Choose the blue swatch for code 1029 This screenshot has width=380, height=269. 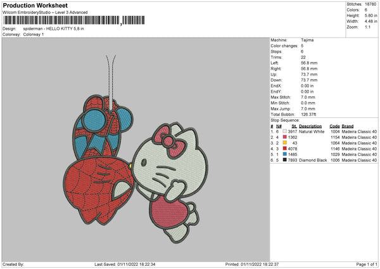pos(284,154)
